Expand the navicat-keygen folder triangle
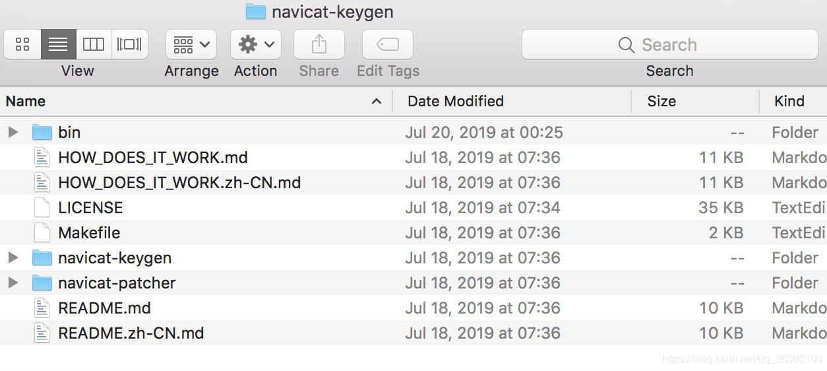 pos(13,257)
